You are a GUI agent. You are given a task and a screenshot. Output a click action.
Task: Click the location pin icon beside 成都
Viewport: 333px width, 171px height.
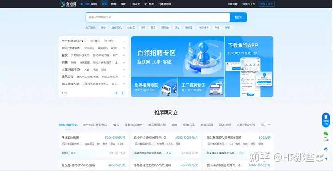point(82,4)
